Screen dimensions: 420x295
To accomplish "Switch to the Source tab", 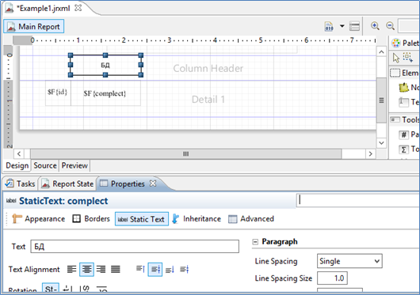I will [45, 165].
